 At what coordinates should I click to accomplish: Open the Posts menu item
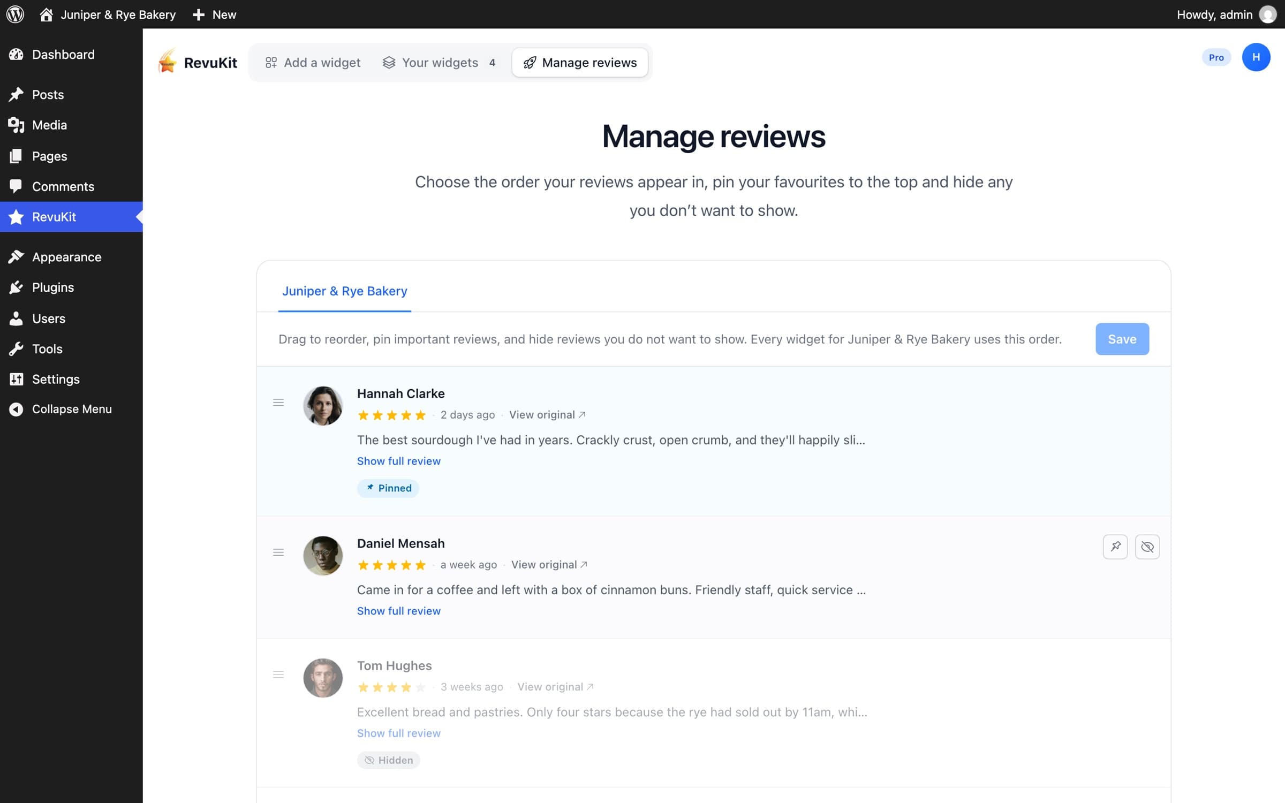pyautogui.click(x=71, y=95)
